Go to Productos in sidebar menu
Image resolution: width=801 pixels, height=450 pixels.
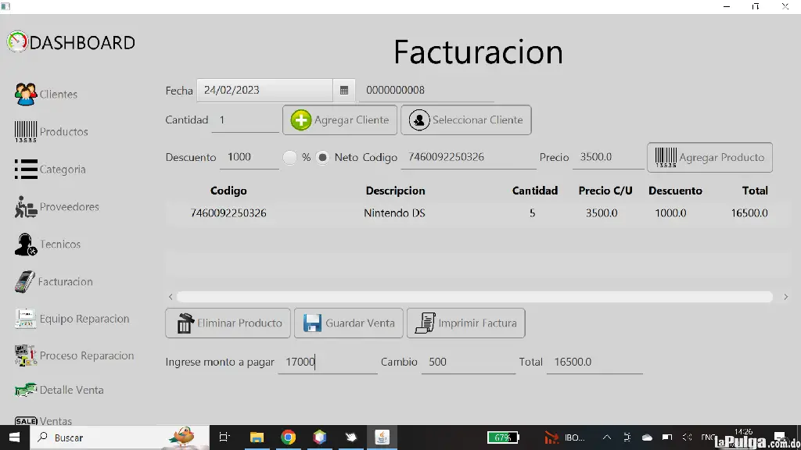pyautogui.click(x=64, y=131)
